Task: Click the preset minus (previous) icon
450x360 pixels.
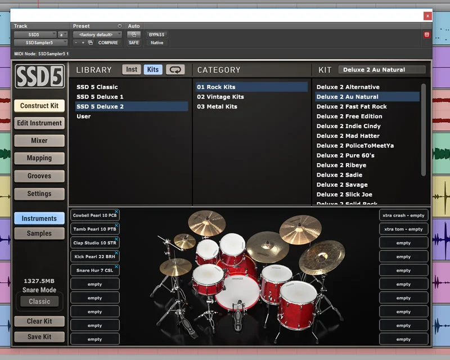Action: 76,43
